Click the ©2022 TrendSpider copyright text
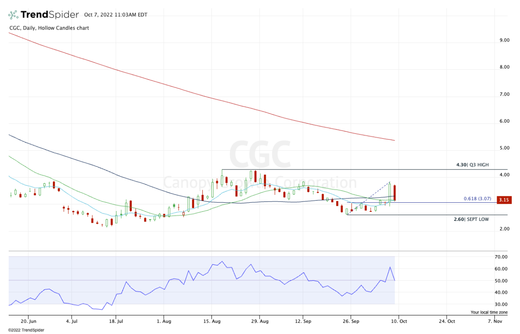Viewport: 520px width, 334px height. click(x=26, y=330)
